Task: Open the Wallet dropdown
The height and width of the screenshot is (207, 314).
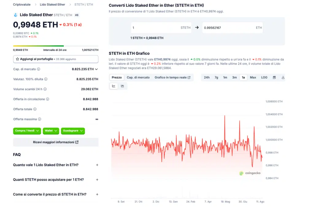Action: coord(51,131)
